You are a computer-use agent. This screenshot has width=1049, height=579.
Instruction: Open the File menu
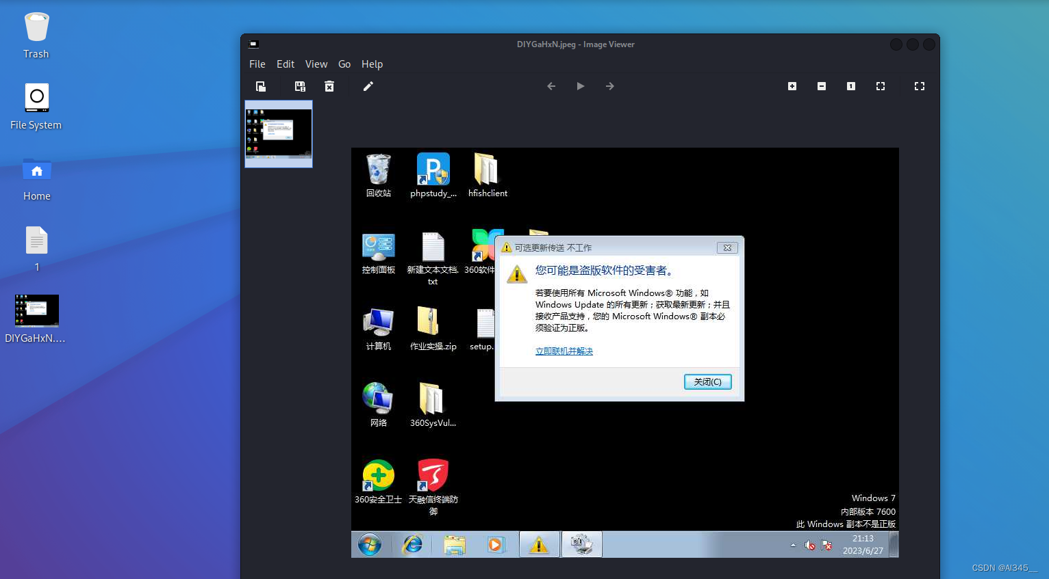[x=257, y=64]
